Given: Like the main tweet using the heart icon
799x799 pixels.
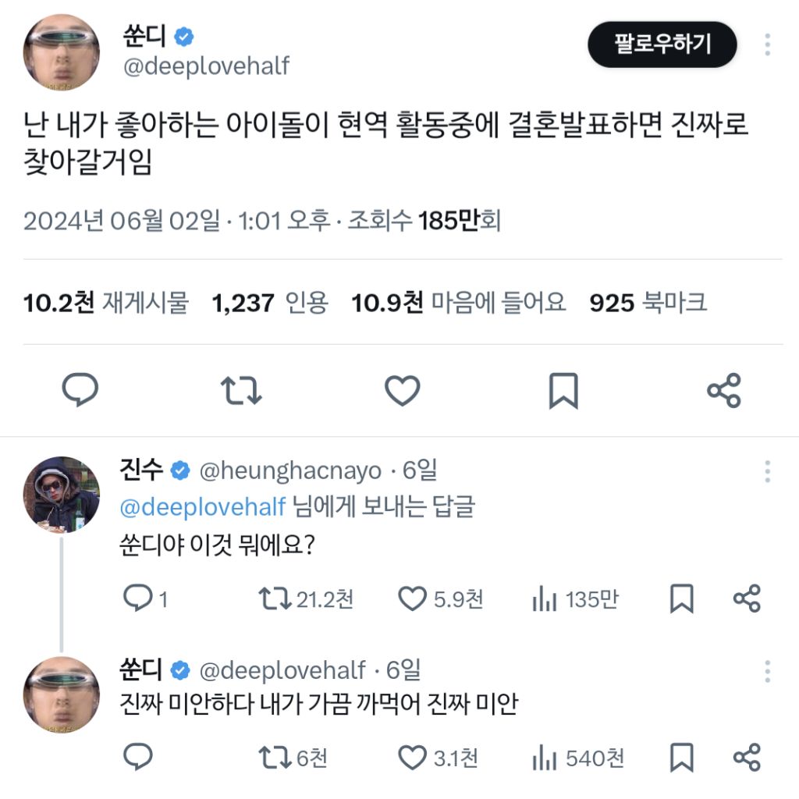Looking at the screenshot, I should coord(403,390).
